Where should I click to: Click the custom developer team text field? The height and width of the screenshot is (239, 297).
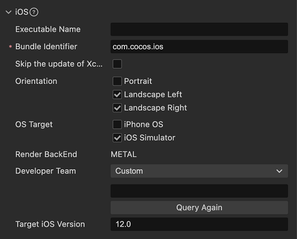[x=199, y=191]
